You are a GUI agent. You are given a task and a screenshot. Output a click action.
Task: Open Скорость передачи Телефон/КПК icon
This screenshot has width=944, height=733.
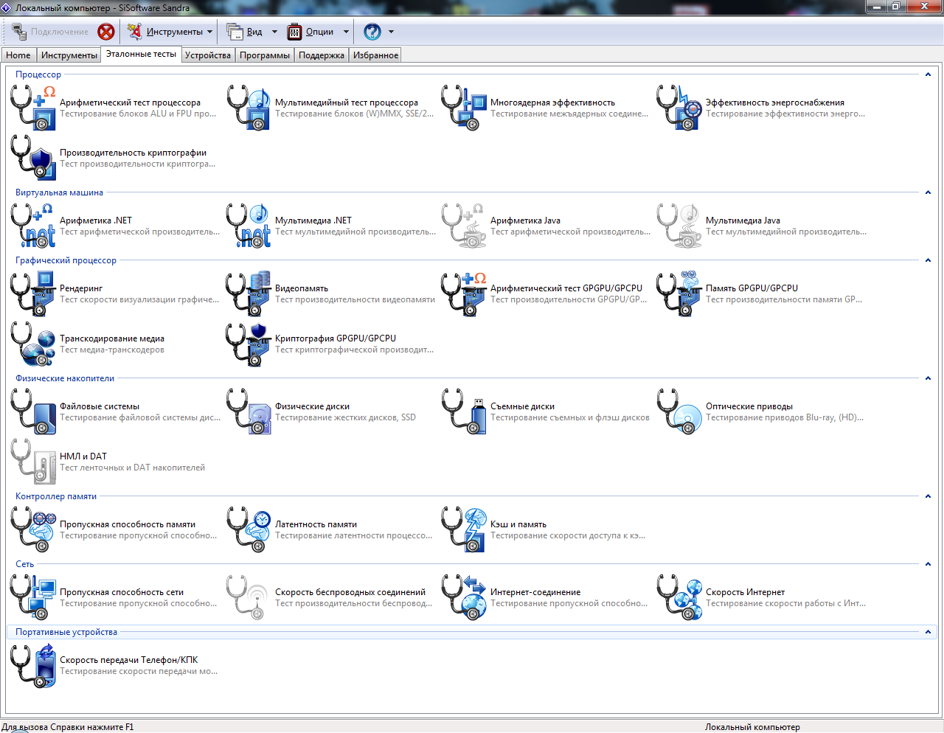[33, 665]
